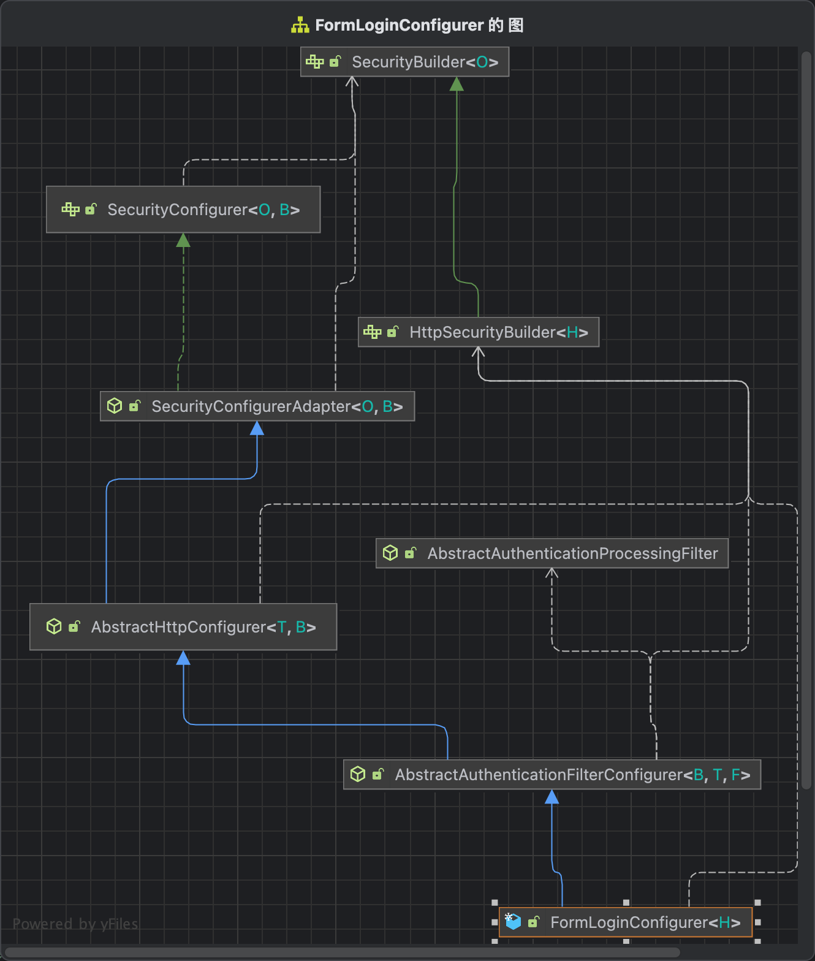Viewport: 815px width, 961px height.
Task: Click the top-right resize handle of FormLoginConfigurer
Action: pos(758,903)
